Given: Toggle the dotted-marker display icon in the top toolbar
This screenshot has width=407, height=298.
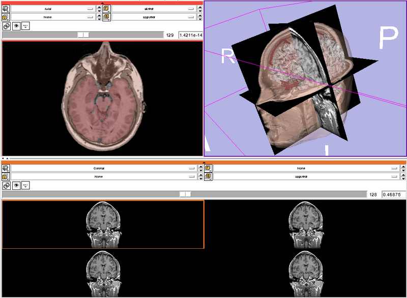Looking at the screenshot, I should pos(25,25).
